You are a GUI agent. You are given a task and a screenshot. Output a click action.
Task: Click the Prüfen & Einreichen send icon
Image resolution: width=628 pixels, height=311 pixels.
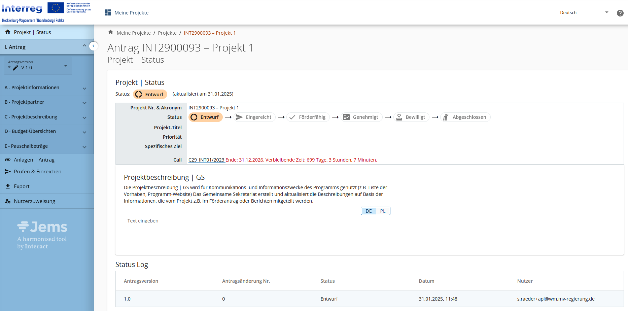8,172
